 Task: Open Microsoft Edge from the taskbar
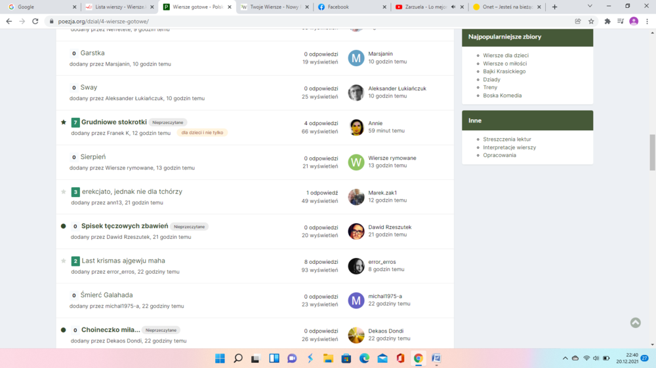364,358
